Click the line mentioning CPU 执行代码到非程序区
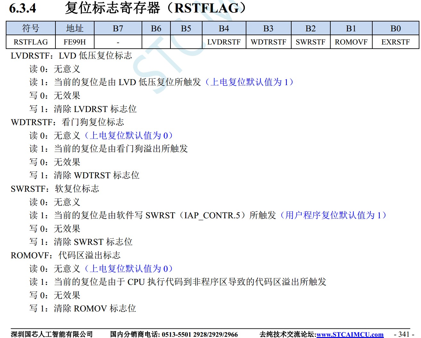This screenshot has height=338, width=421. (178, 282)
